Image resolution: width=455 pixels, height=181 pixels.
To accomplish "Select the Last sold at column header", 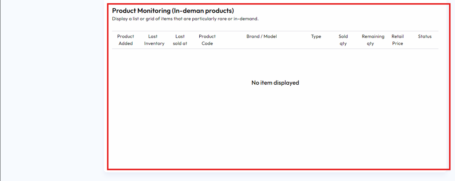I will pos(180,40).
